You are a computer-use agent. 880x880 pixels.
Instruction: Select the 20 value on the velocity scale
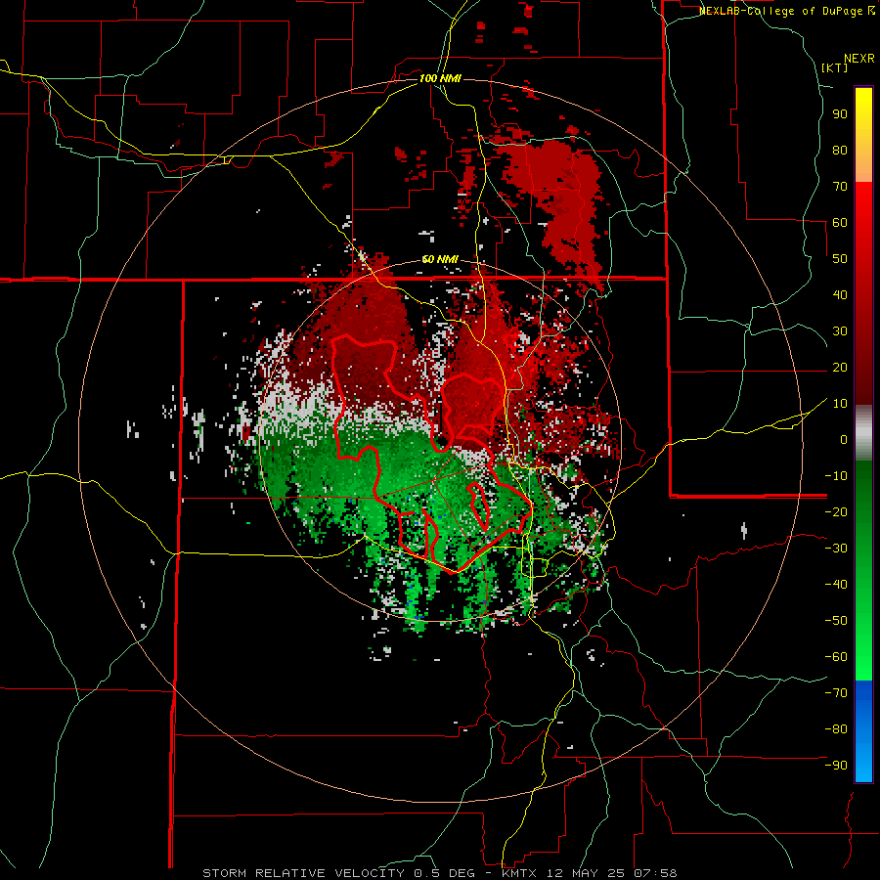point(840,367)
